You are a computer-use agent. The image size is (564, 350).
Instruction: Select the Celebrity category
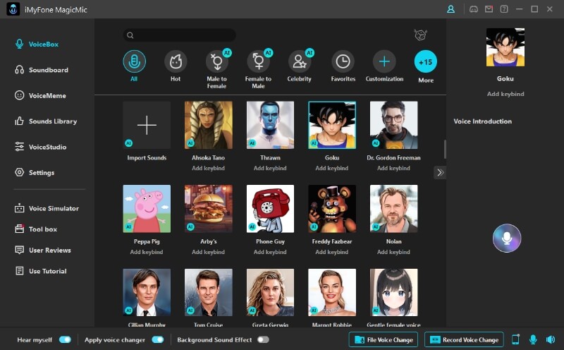300,61
